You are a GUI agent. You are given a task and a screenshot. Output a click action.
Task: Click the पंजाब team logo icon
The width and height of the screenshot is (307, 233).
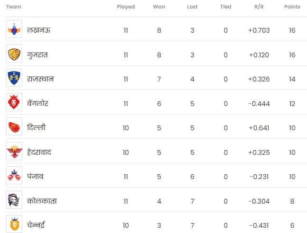[x=14, y=176]
